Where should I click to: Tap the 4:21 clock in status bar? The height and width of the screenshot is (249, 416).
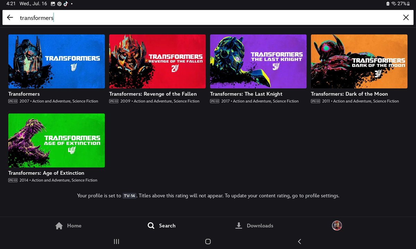[11, 4]
